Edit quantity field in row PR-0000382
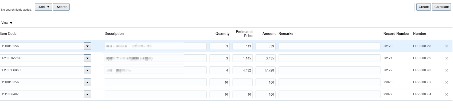Viewport: 453px width, 109px height. pyautogui.click(x=219, y=82)
